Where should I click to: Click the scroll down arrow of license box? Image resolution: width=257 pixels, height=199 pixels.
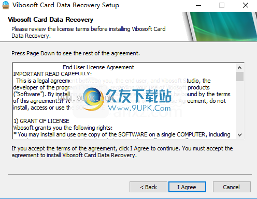239,135
